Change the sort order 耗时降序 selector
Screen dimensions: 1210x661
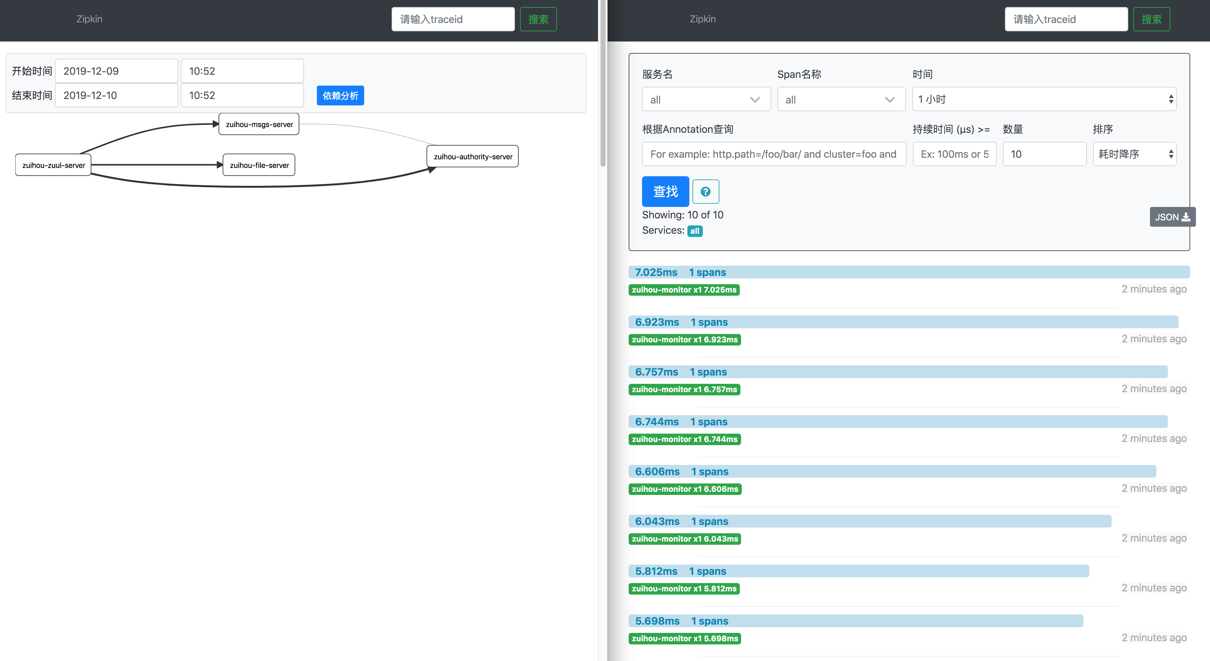coord(1134,154)
